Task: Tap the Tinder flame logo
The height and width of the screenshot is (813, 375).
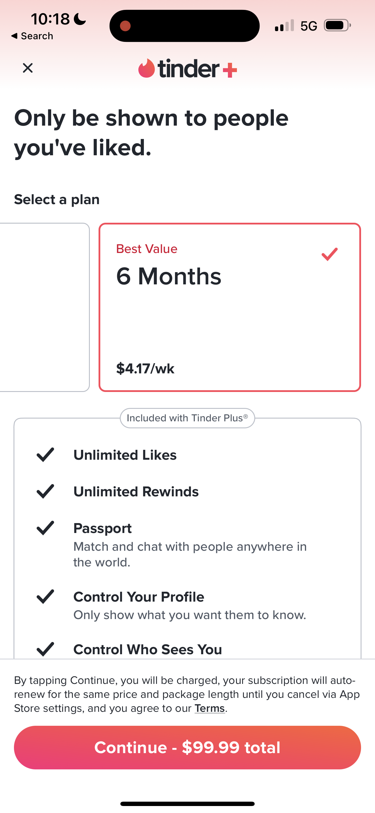Action: (x=147, y=69)
